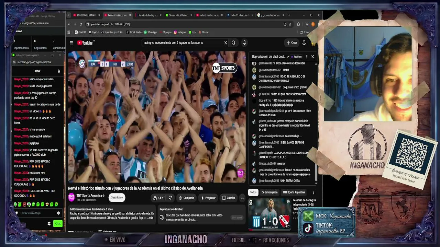Open the Racing 1-0 resumen thumbnail
The image size is (440, 247).
[270, 214]
